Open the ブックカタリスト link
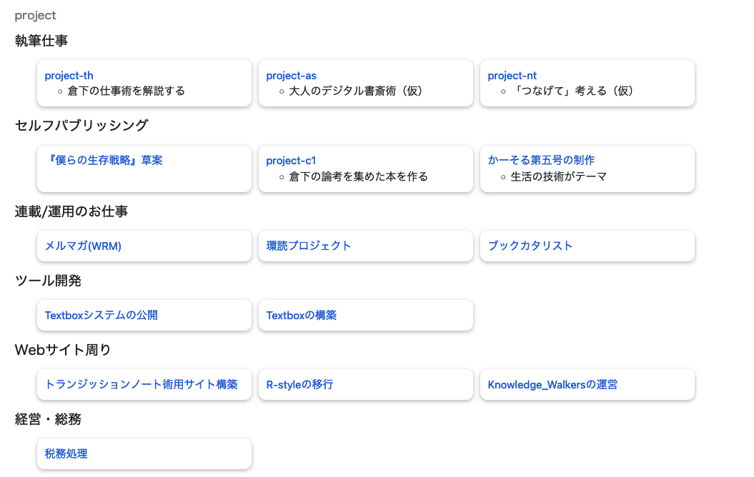Viewport: 754px width, 477px height. click(x=531, y=245)
